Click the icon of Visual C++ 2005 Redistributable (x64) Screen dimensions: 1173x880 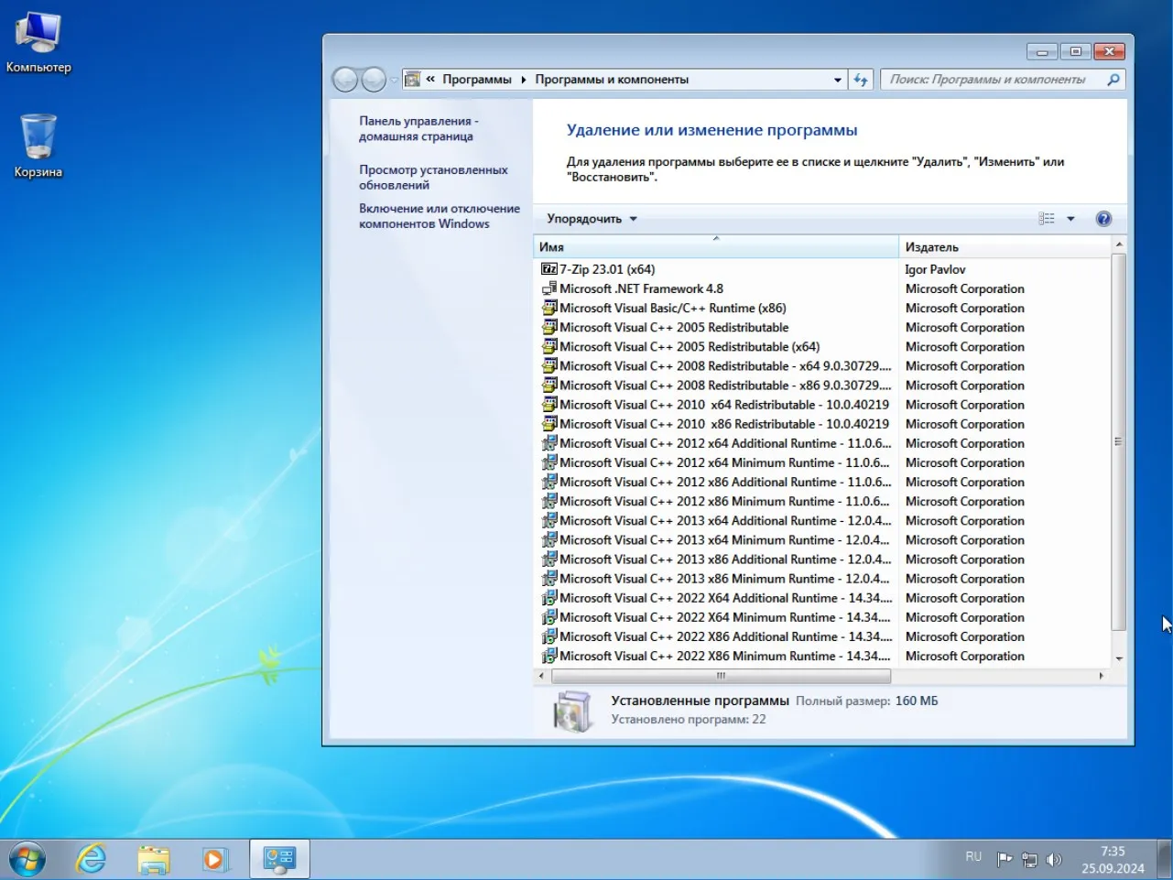pos(549,347)
